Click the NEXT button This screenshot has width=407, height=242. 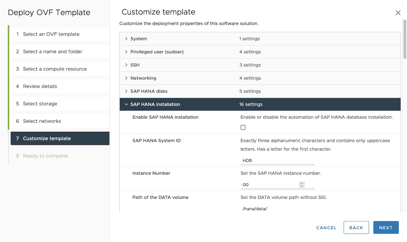coord(386,227)
